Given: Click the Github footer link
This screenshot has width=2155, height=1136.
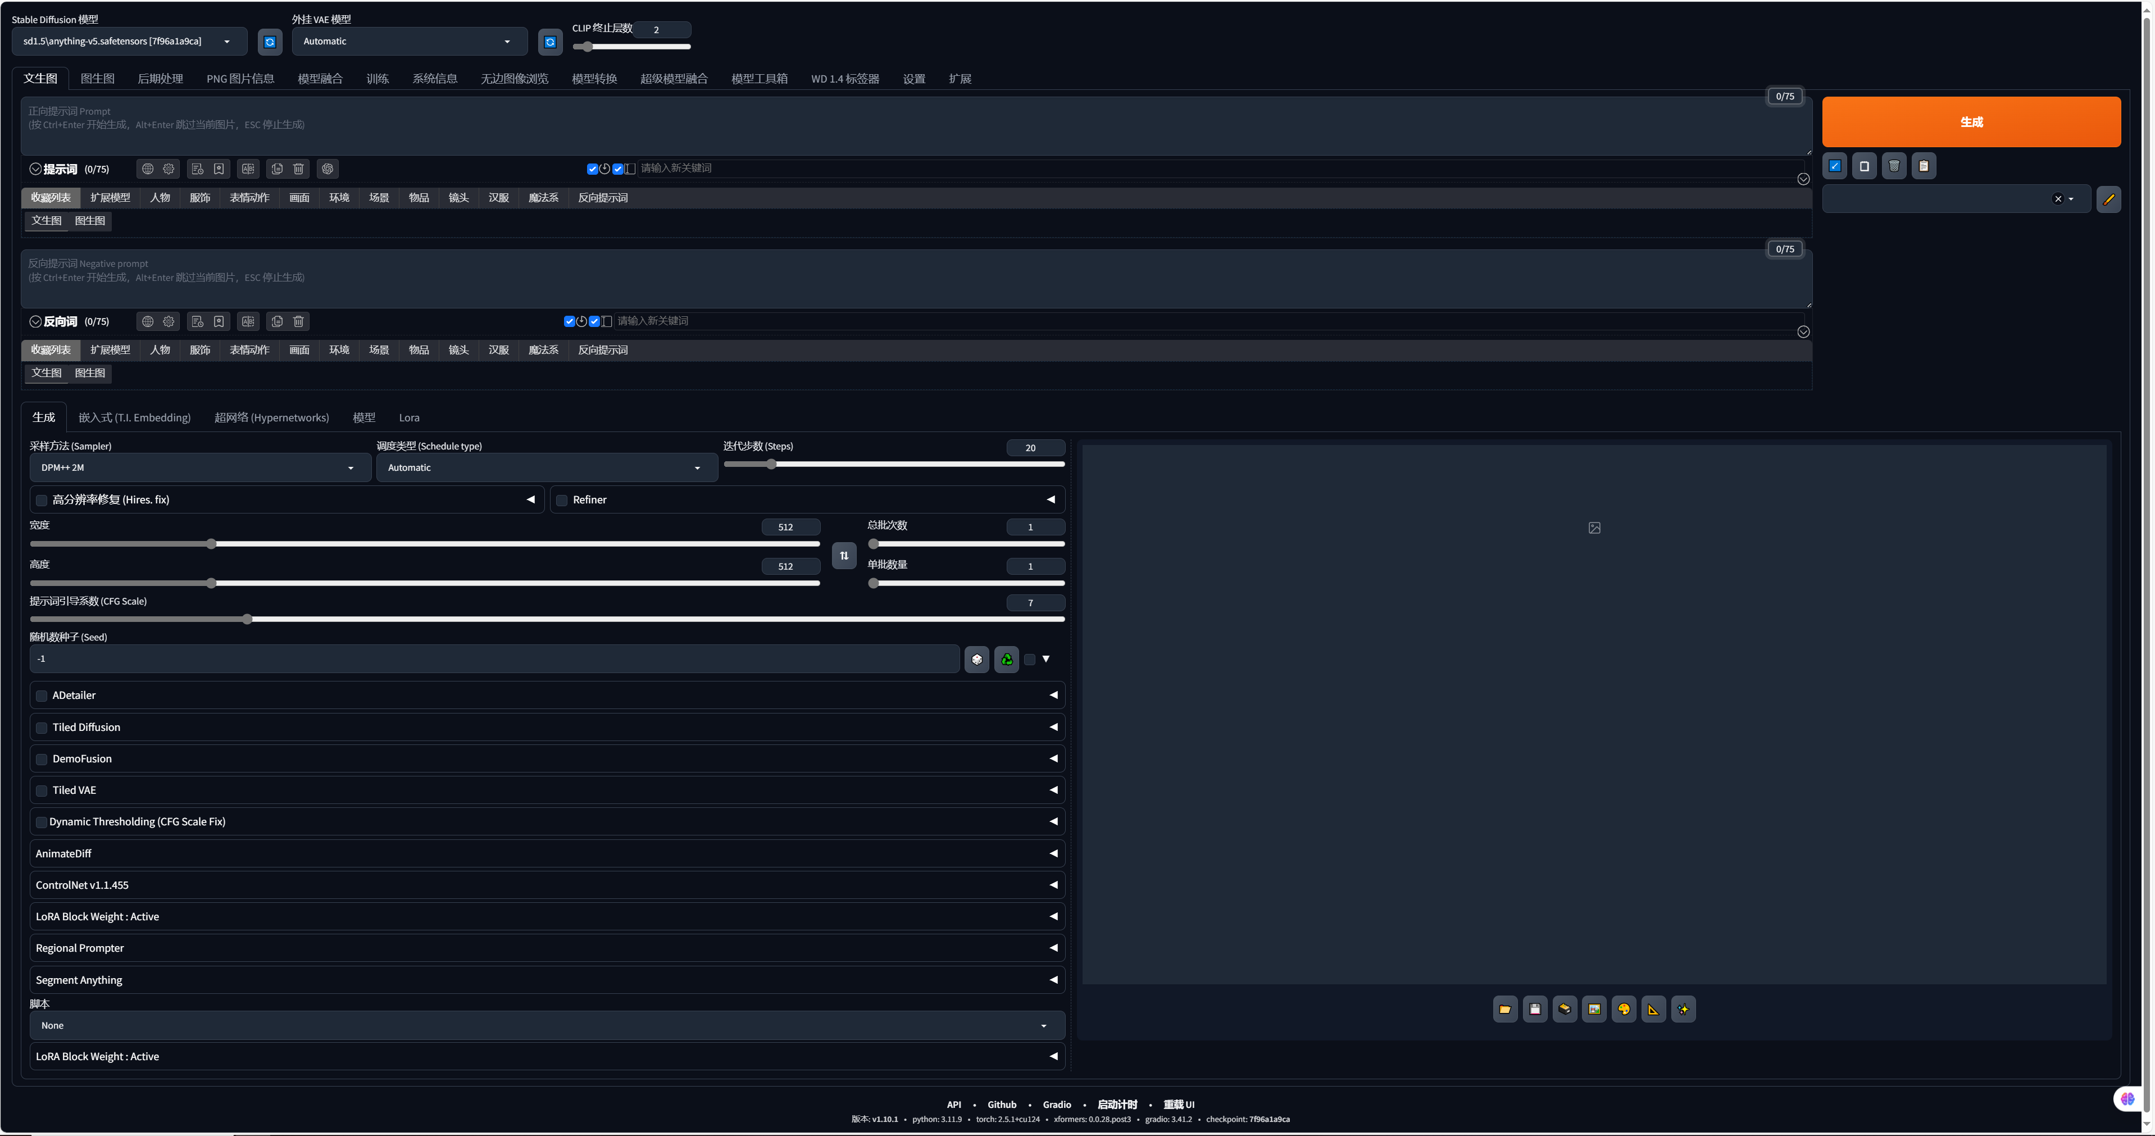Looking at the screenshot, I should point(1001,1104).
